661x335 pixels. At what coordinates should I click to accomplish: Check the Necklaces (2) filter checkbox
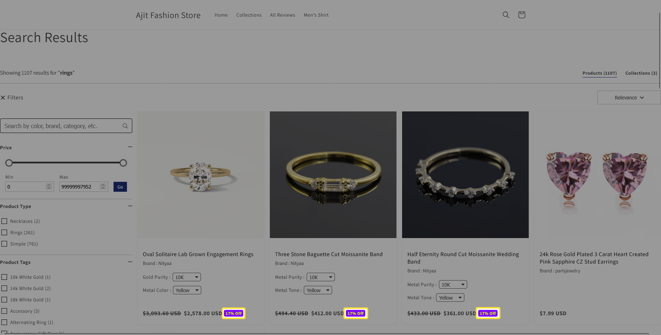coord(4,221)
